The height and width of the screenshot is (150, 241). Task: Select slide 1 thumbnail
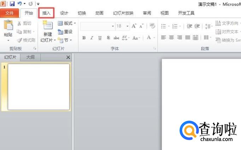pos(39,87)
